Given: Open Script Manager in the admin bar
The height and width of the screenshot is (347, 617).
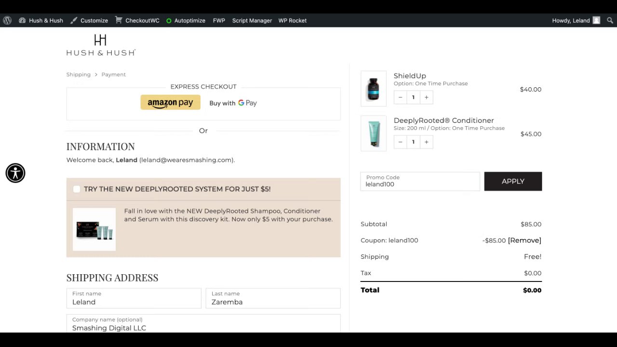Looking at the screenshot, I should [x=252, y=20].
